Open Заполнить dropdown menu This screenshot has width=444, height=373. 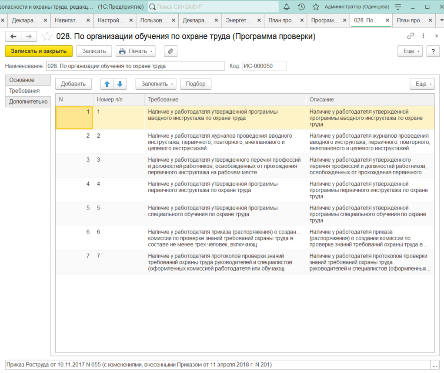pyautogui.click(x=156, y=84)
